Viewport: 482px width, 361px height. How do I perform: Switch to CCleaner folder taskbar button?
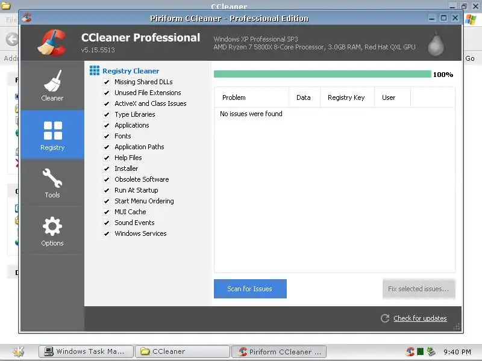click(183, 351)
